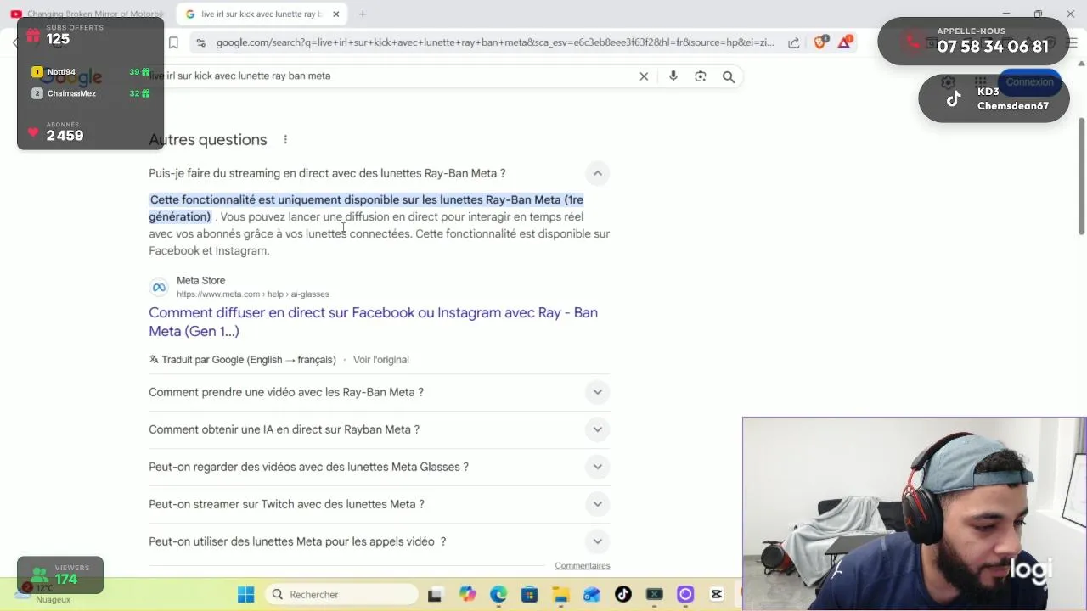Open three-dot menu beside Autres questions

pyautogui.click(x=285, y=139)
